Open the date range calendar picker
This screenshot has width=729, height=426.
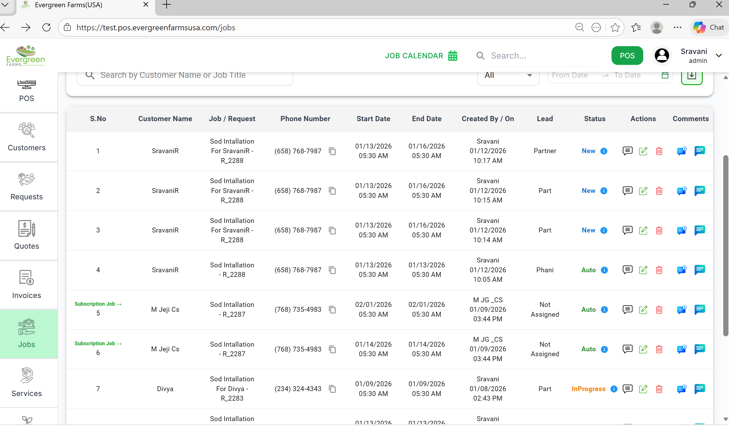pyautogui.click(x=665, y=76)
